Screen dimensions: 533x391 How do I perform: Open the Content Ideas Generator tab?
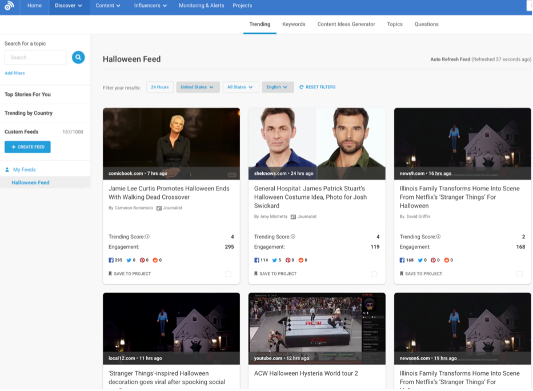[346, 24]
